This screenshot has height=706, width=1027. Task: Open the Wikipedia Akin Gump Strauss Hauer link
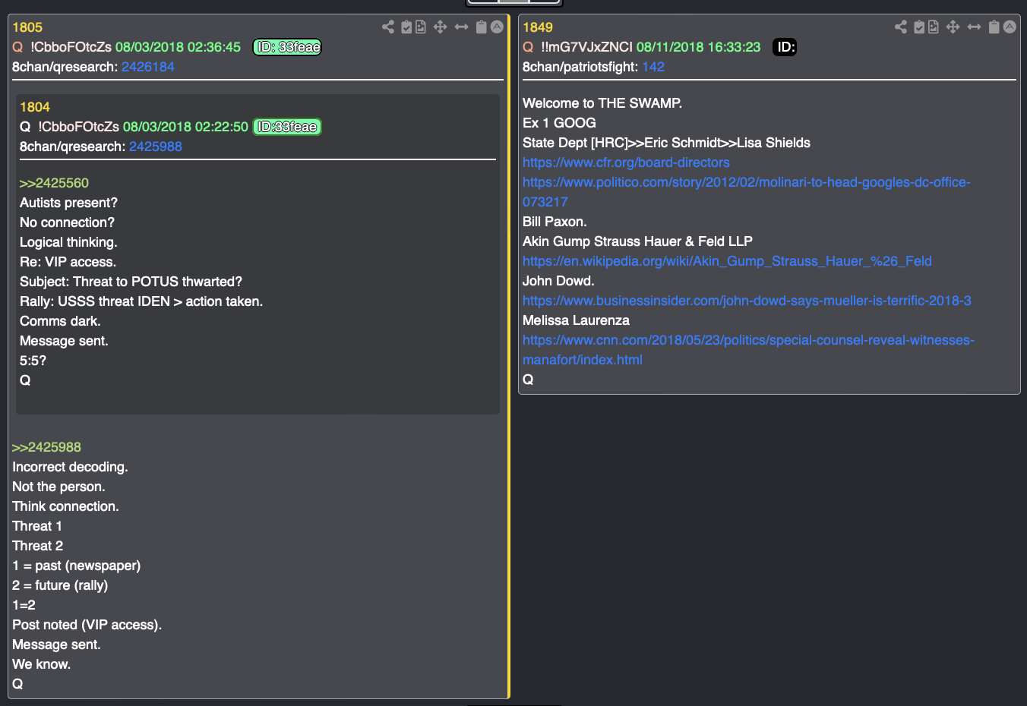click(x=727, y=261)
